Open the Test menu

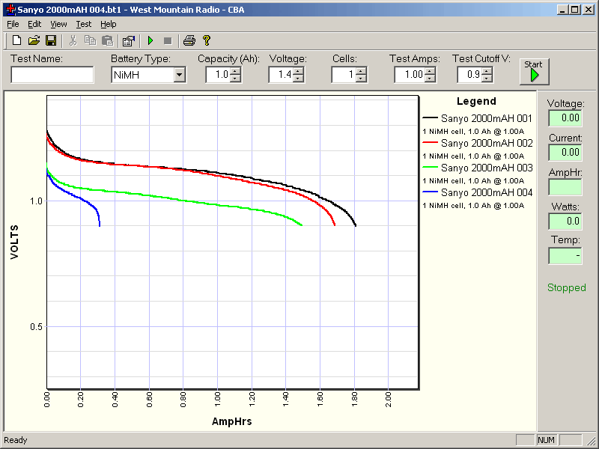(x=83, y=24)
